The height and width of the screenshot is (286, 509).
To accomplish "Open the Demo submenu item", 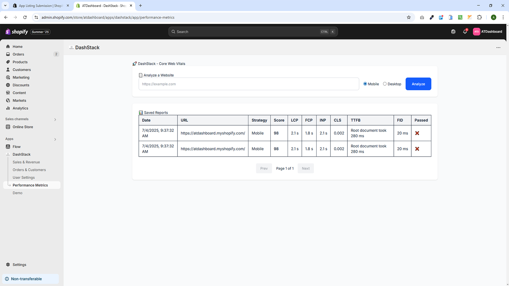I will pos(17,193).
